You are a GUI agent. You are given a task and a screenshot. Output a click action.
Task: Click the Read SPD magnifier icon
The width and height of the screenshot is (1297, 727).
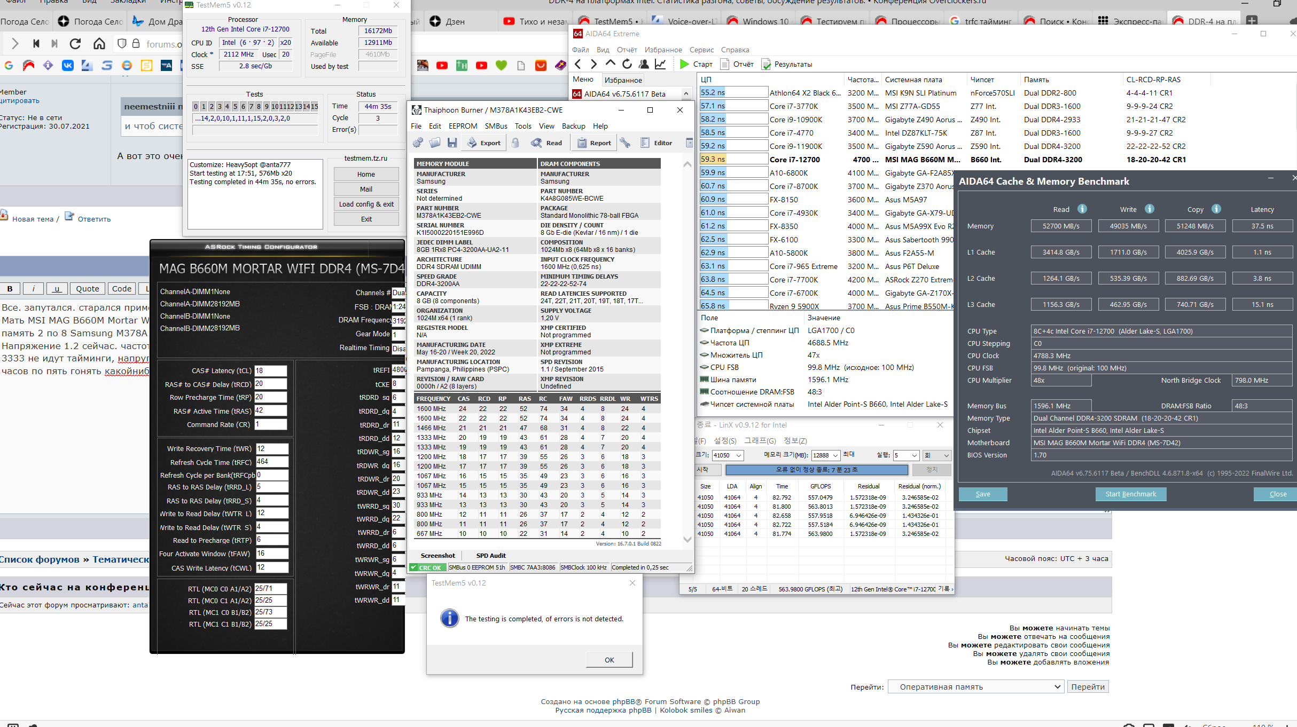click(x=536, y=143)
